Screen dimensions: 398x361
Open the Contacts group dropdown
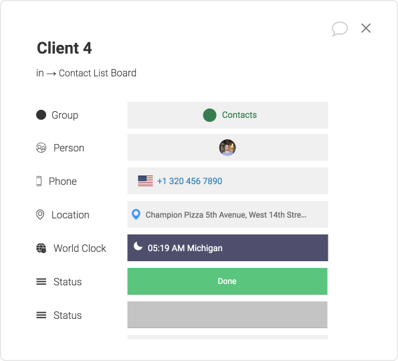point(227,115)
